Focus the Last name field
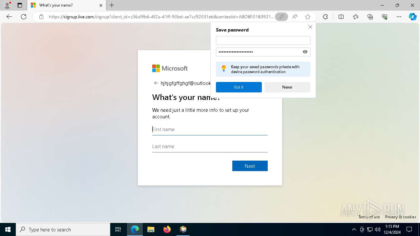The image size is (420, 236). point(210,147)
